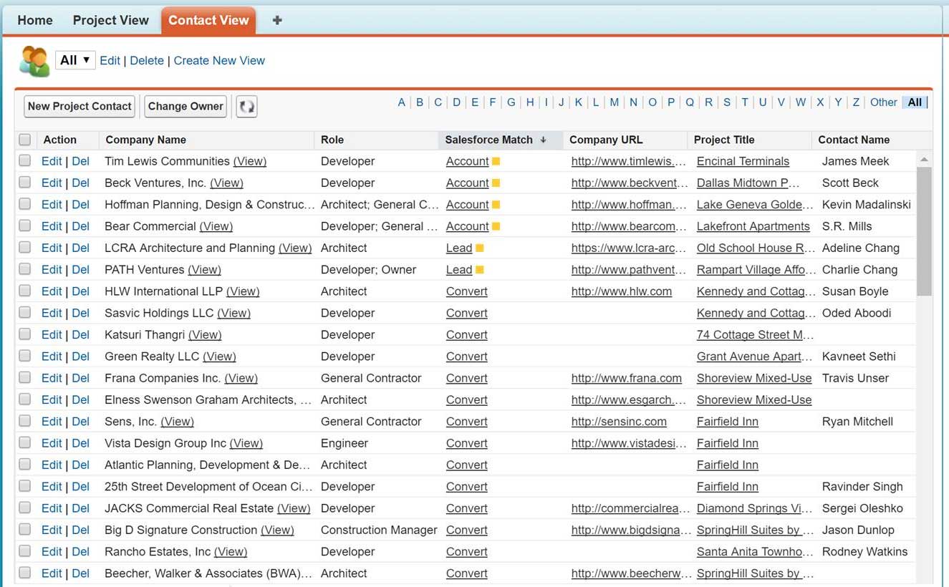The height and width of the screenshot is (587, 949).
Task: Switch to the Home tab
Action: (35, 20)
